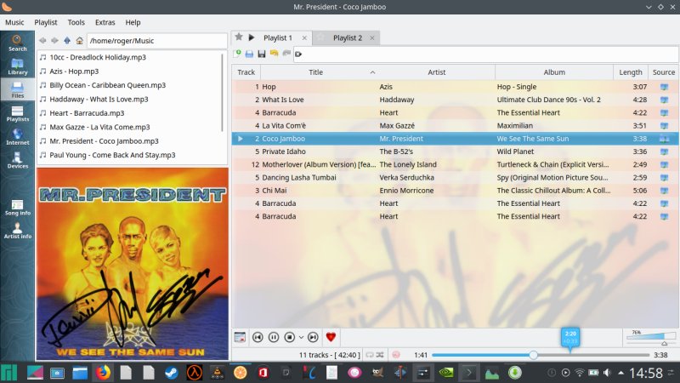Switch to Playlist 2 tab
The image size is (680, 383).
[x=347, y=37]
